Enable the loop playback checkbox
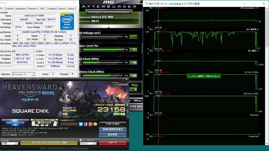The image size is (269, 151). [x=81, y=140]
